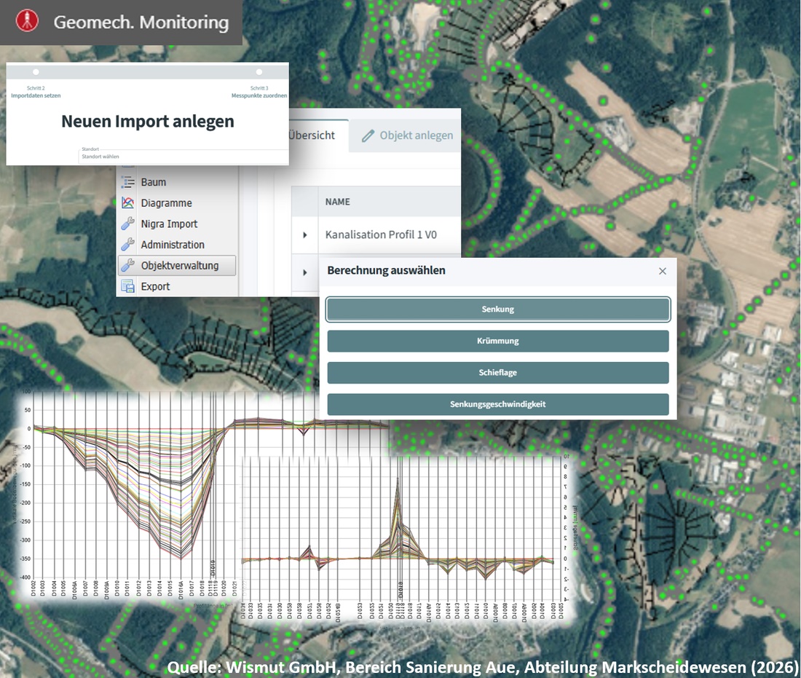Screen dimensions: 801x678
Task: Select the Senkungsgeschwindigkeit calculation
Action: click(497, 404)
